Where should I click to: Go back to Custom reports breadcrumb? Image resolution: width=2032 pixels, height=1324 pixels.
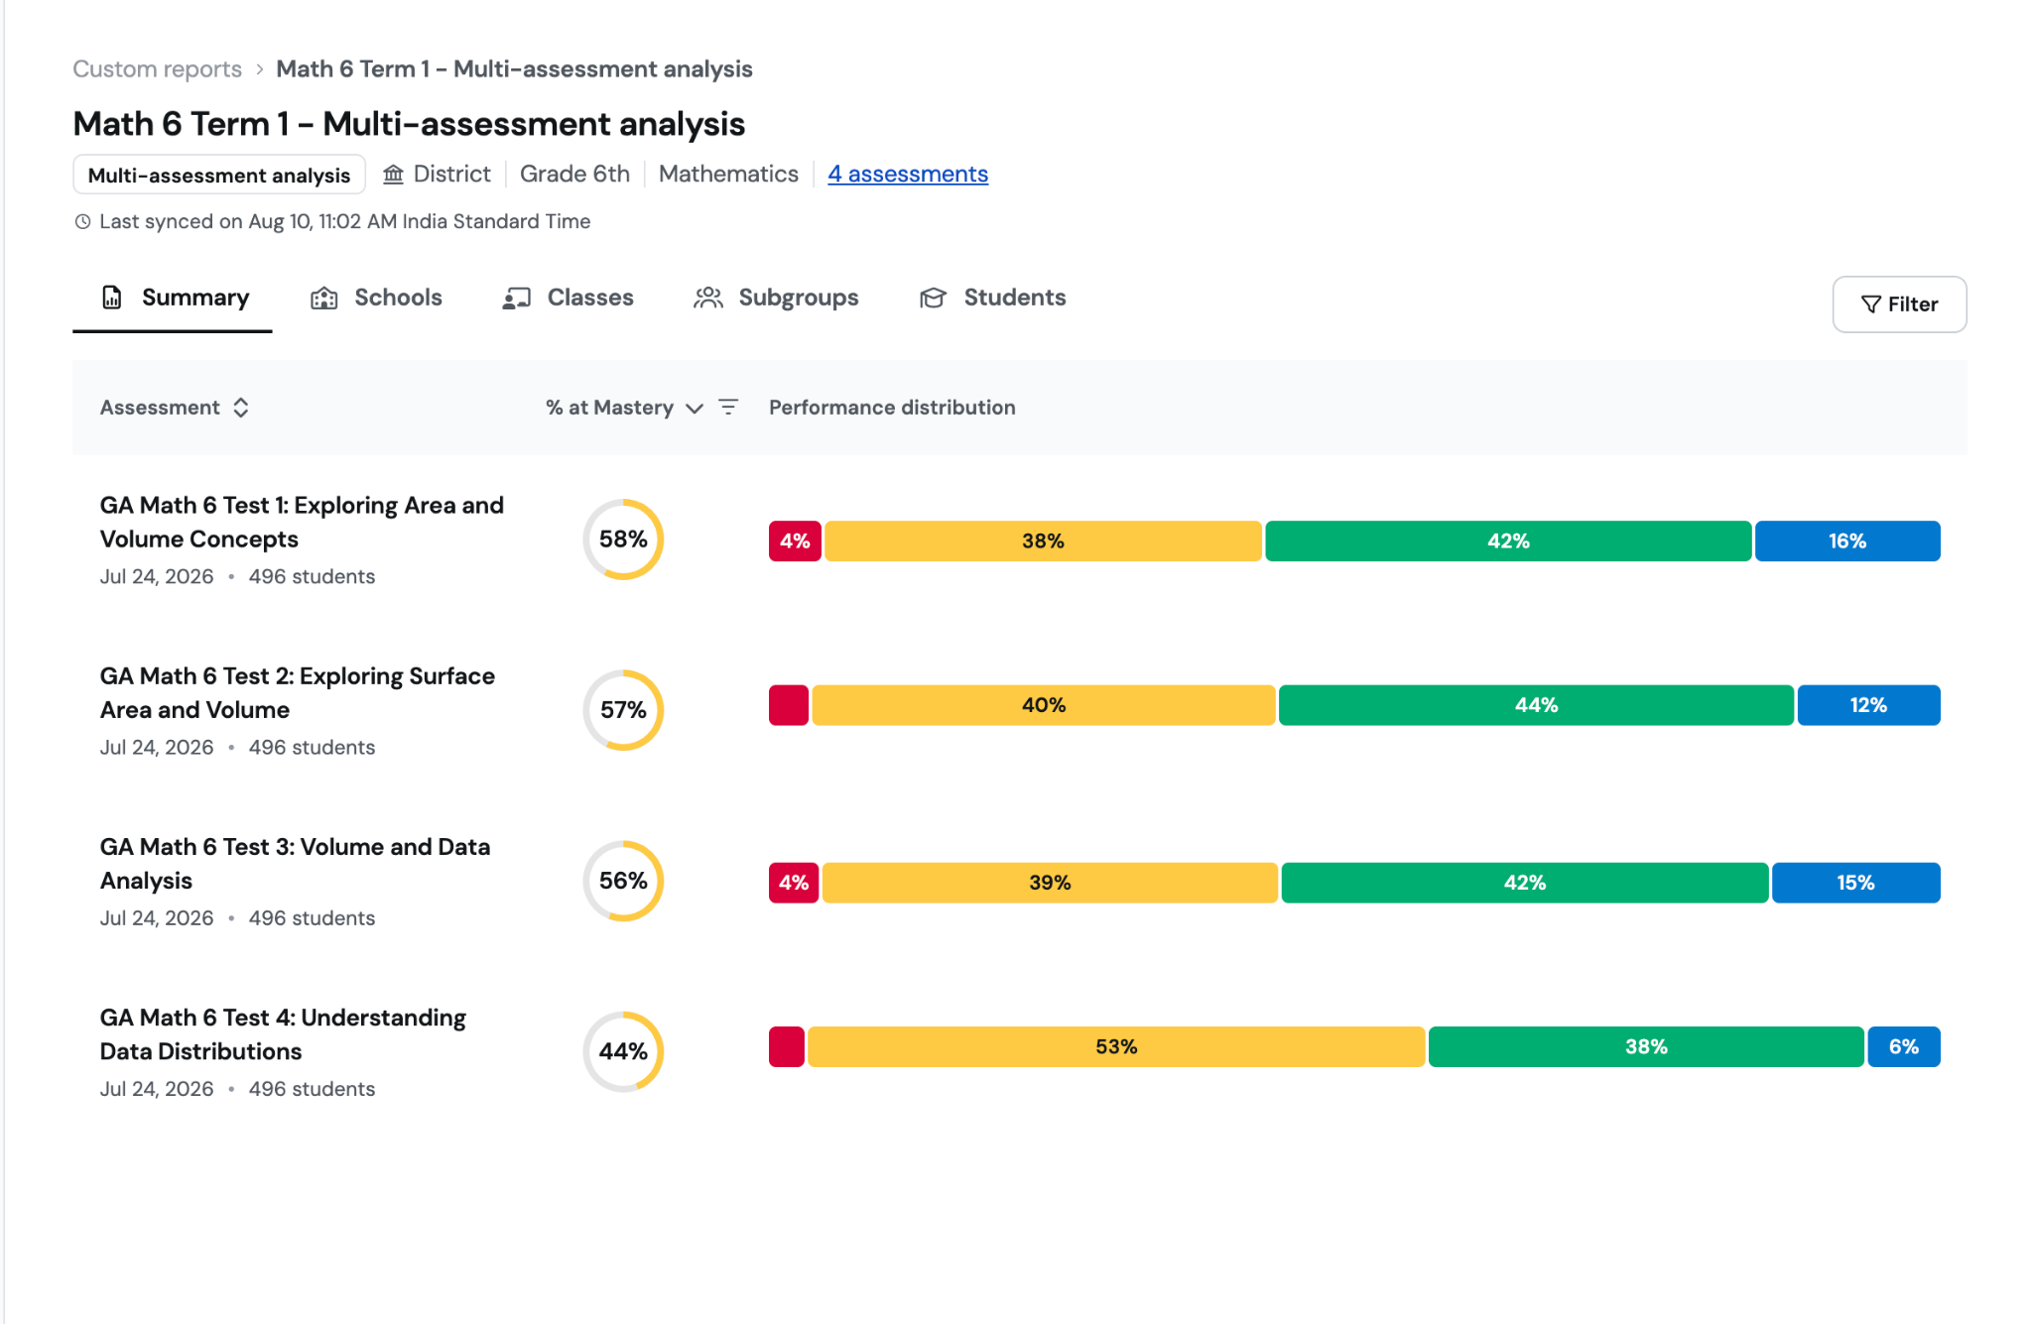pos(157,69)
